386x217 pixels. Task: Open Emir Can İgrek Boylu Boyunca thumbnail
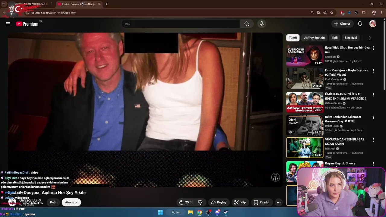click(305, 78)
